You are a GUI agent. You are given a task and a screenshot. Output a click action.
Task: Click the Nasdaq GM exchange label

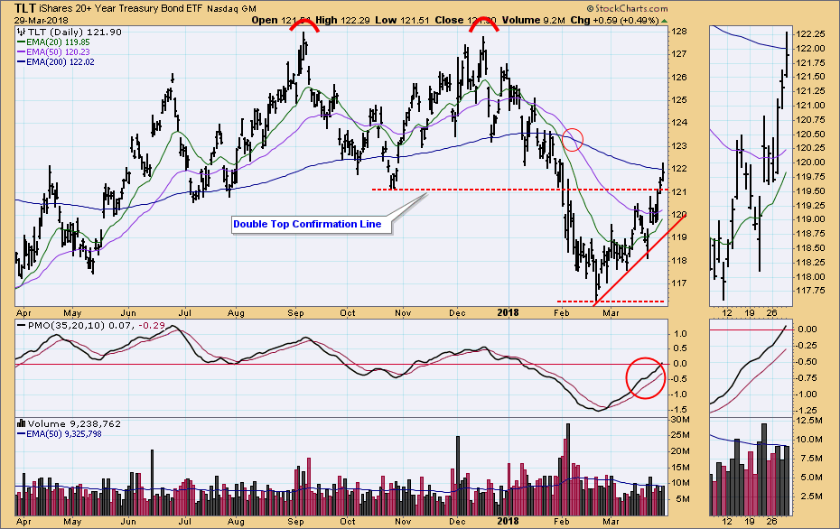click(231, 8)
